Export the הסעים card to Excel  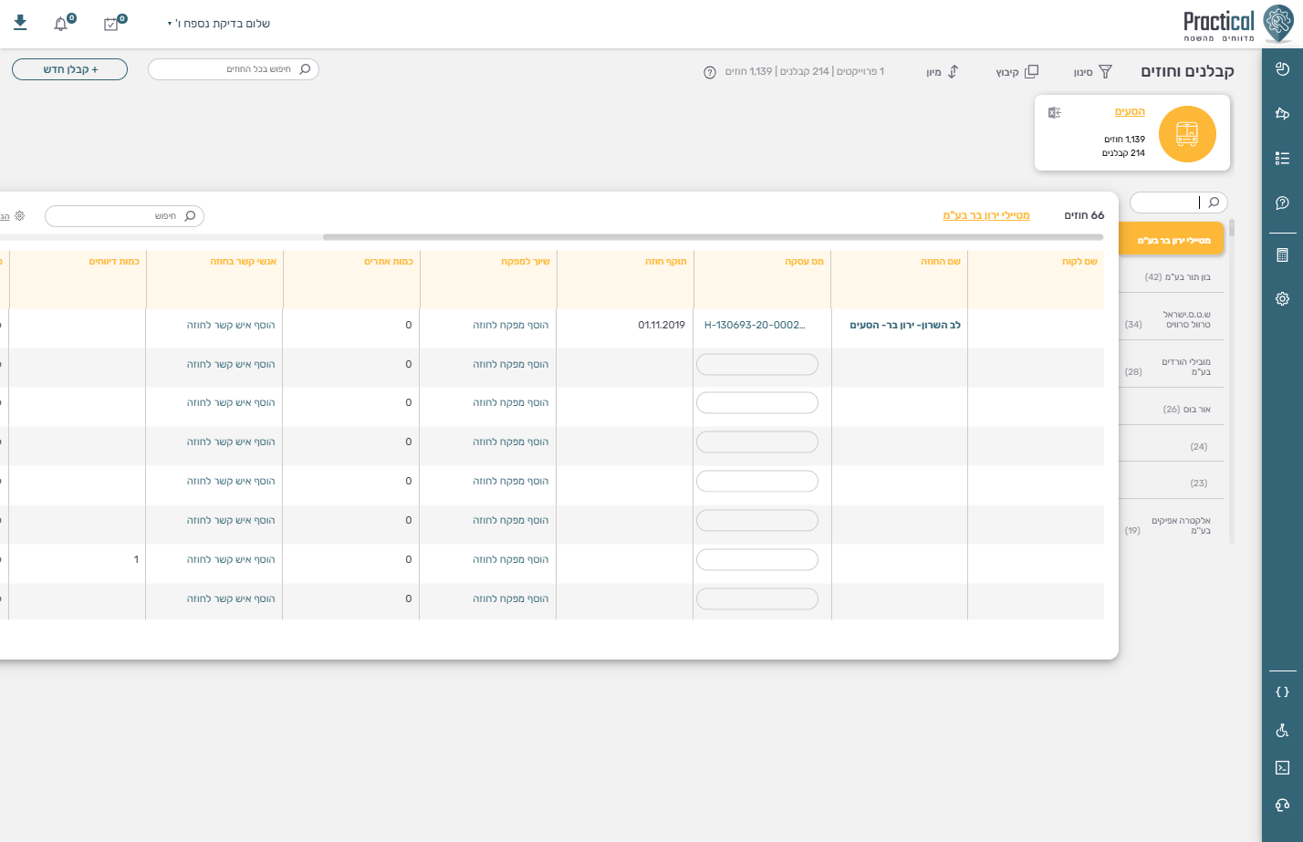tap(1054, 112)
